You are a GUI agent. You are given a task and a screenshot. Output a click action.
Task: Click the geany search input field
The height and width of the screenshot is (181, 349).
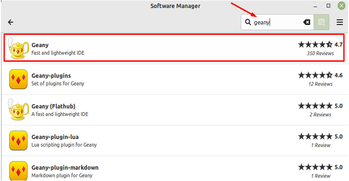click(x=277, y=22)
